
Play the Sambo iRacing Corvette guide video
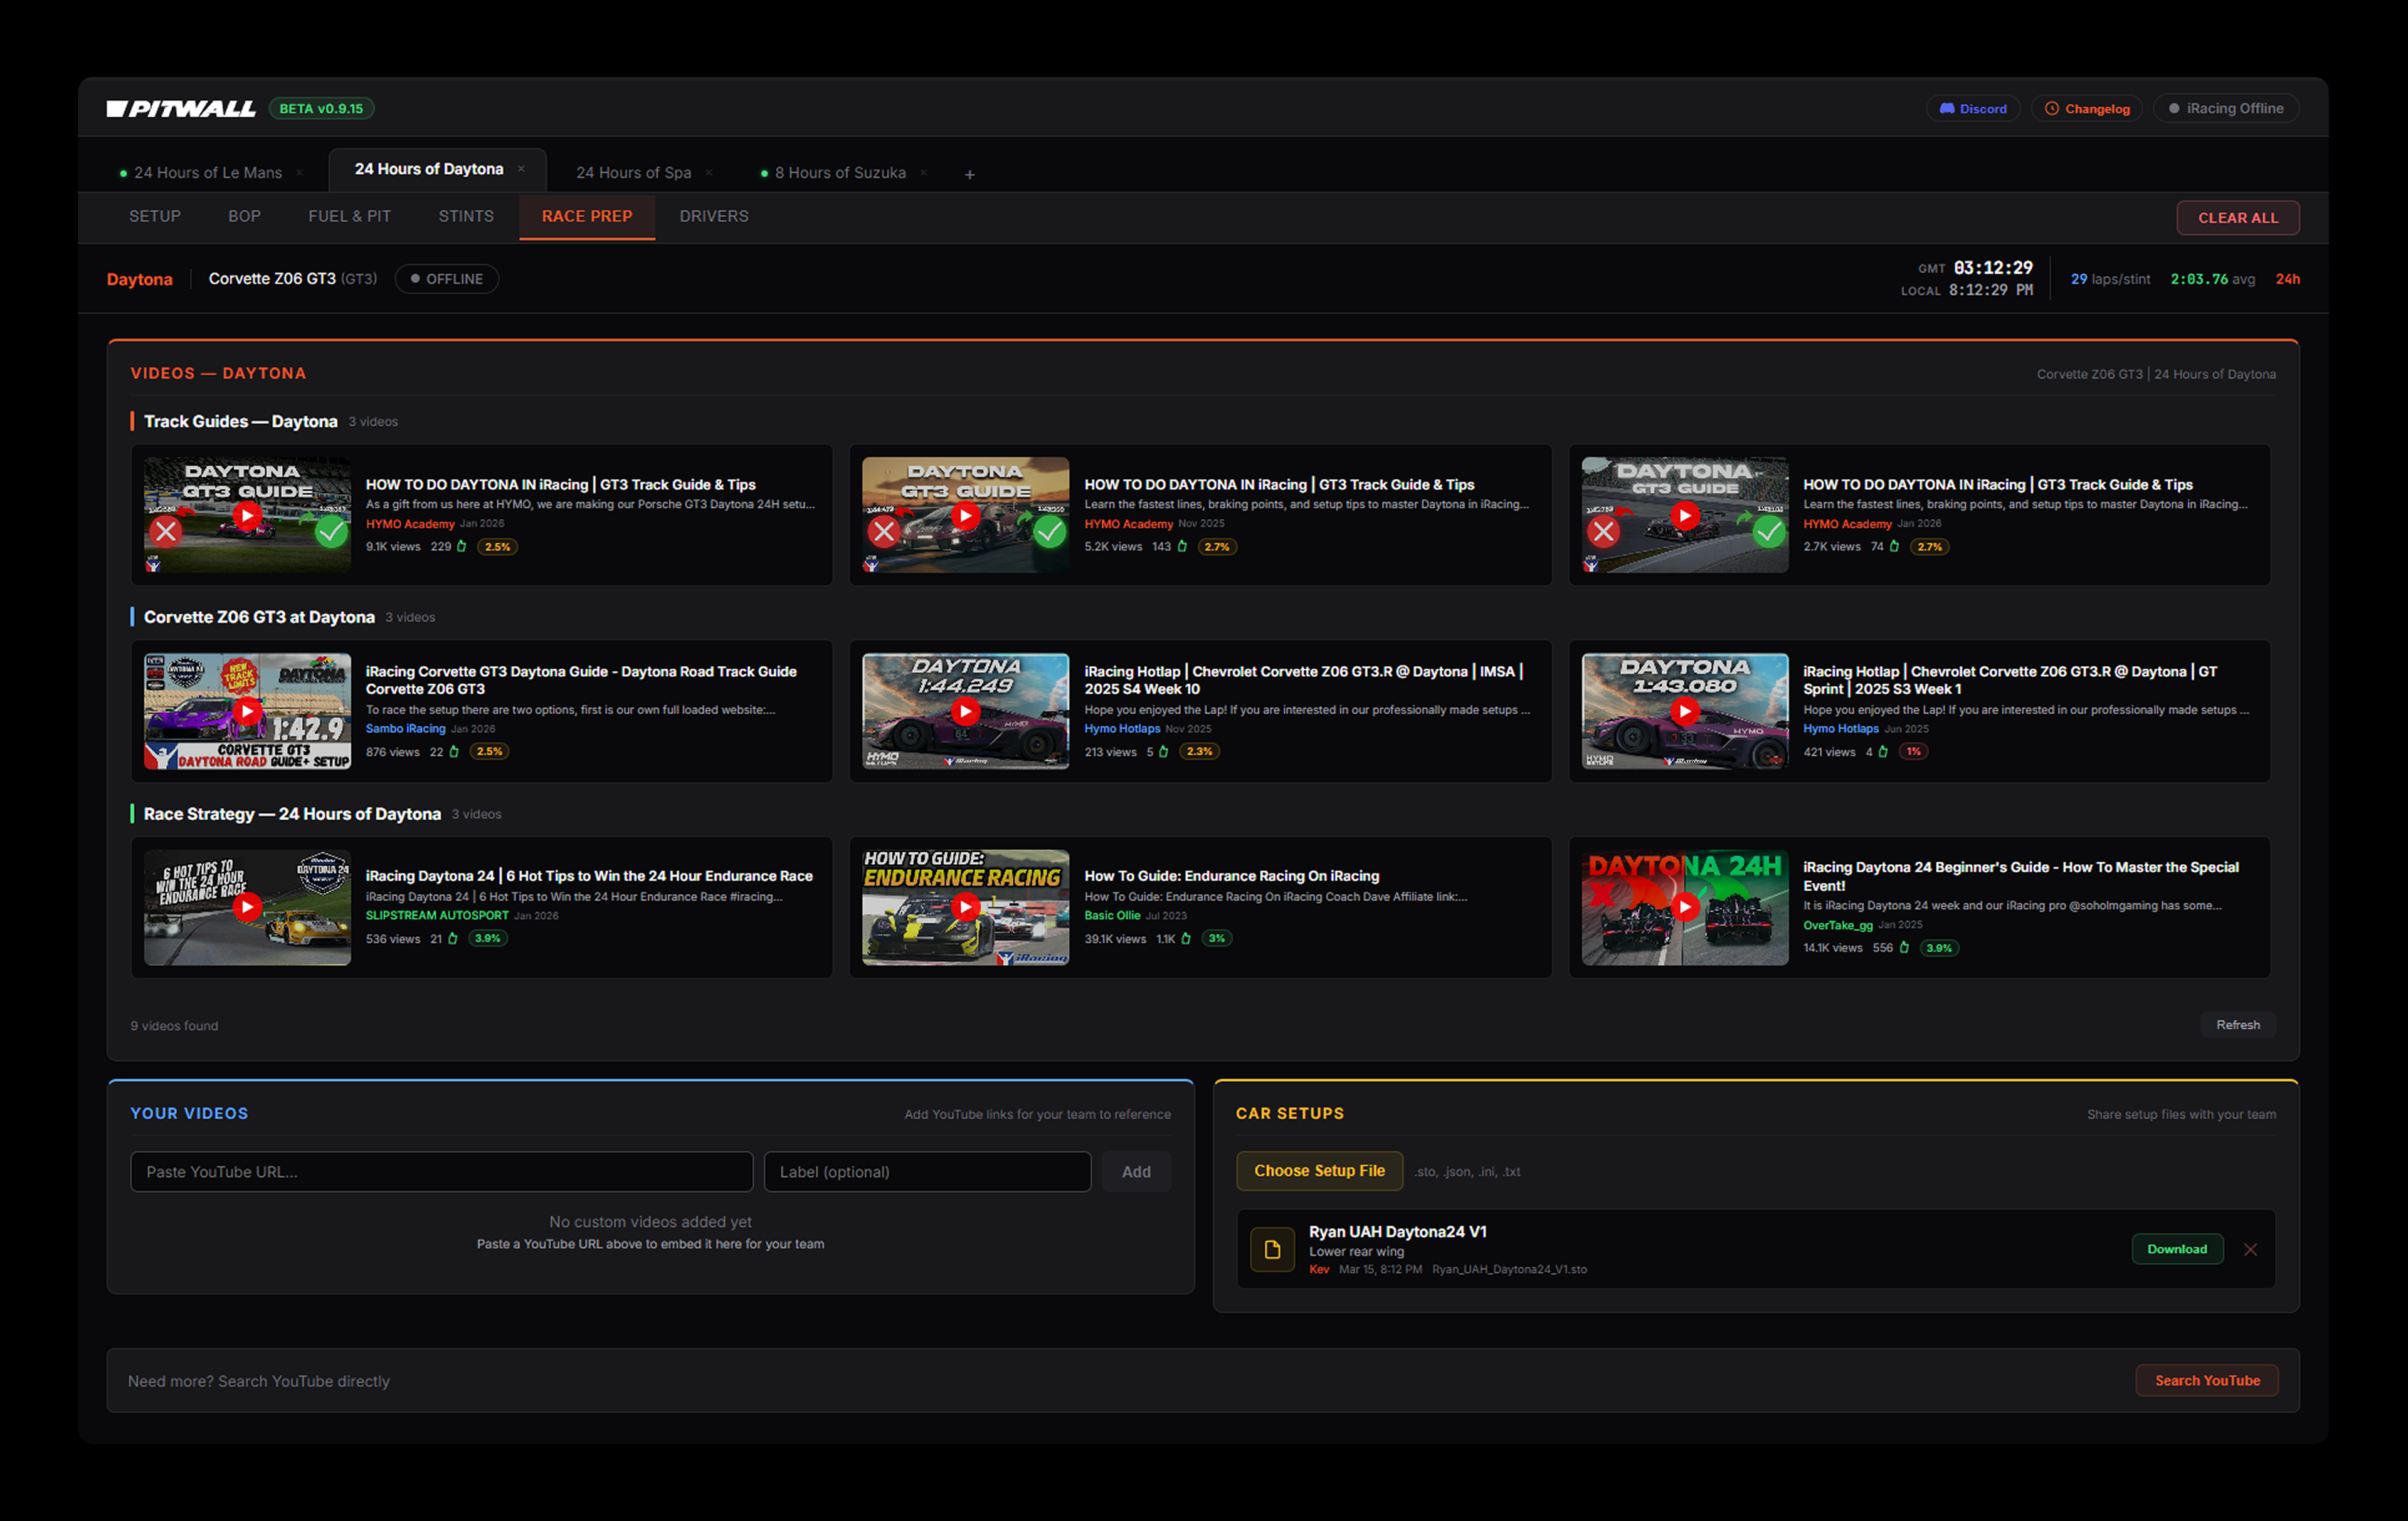247,711
